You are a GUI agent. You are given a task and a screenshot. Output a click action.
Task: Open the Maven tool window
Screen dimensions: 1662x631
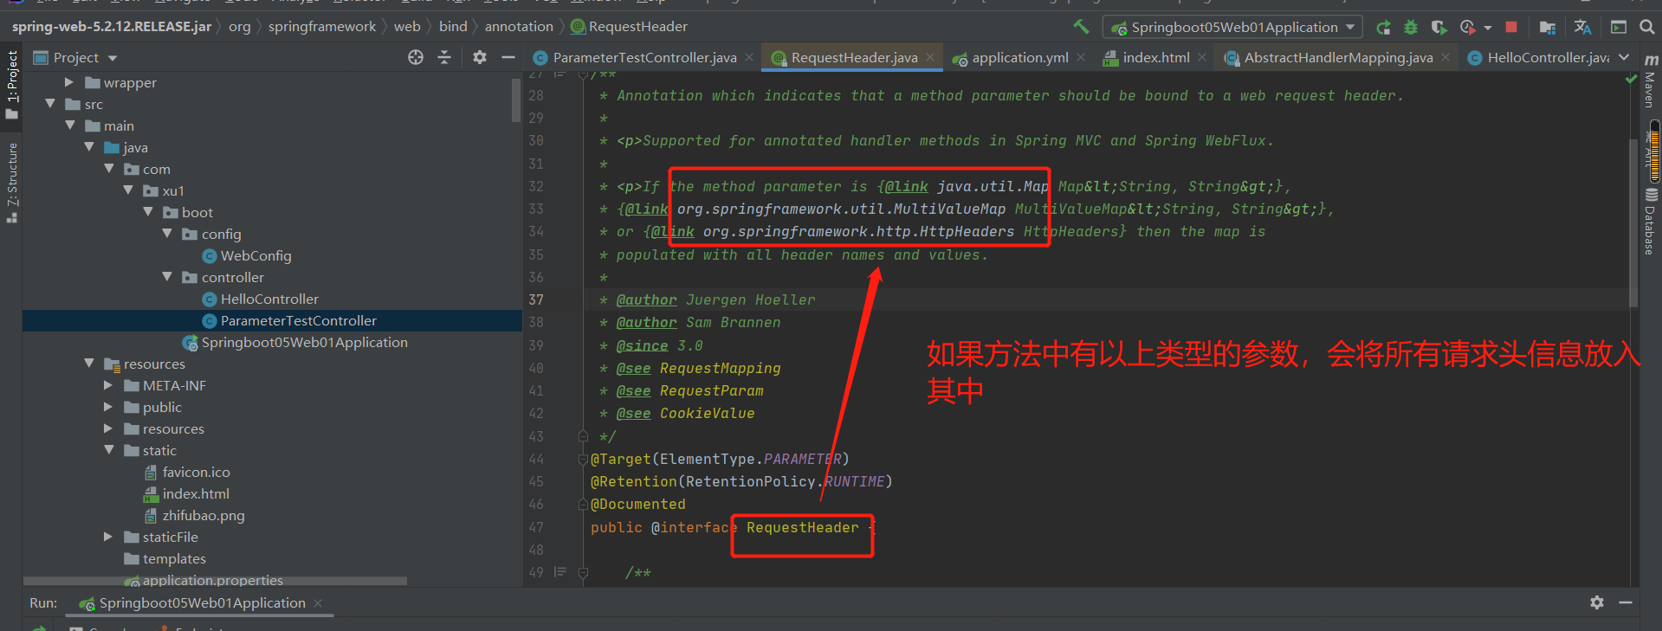(x=1651, y=82)
